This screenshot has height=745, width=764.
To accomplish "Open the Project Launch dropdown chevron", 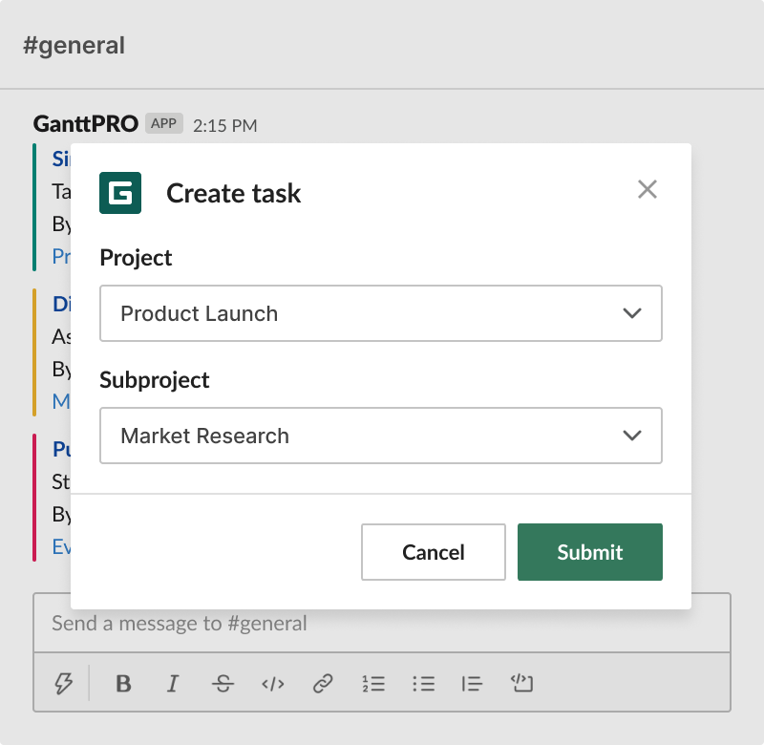I will pyautogui.click(x=632, y=313).
